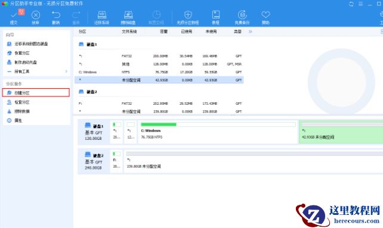
Task: Select the F: partition block on Disk 2 map
Action: pyautogui.click(x=116, y=161)
